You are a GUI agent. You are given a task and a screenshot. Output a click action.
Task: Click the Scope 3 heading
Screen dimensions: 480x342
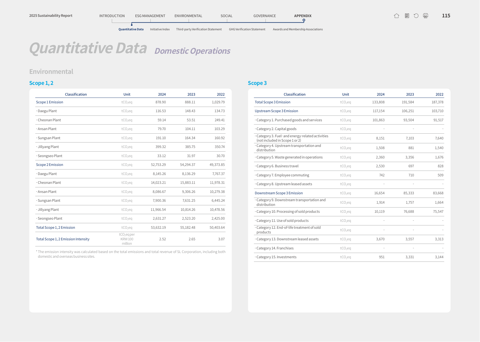pos(257,83)
